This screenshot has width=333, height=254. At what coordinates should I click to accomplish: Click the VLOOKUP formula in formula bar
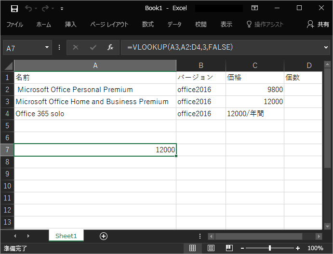[x=180, y=47]
